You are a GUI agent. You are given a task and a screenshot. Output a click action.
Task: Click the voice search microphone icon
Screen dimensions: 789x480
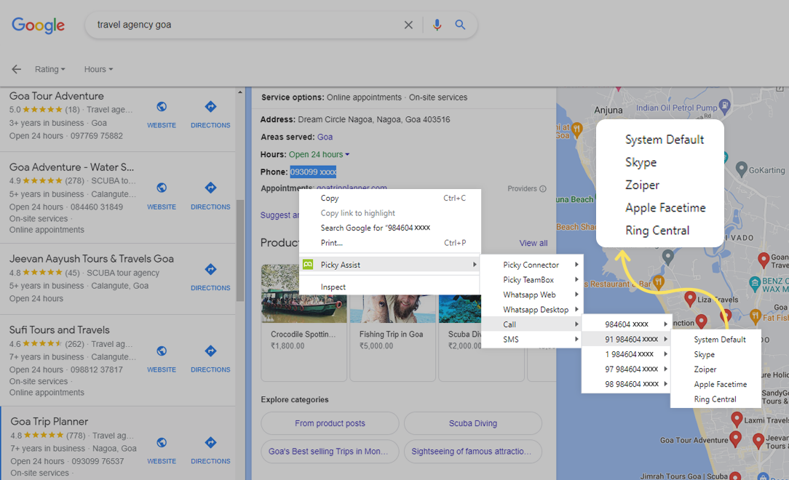coord(437,25)
